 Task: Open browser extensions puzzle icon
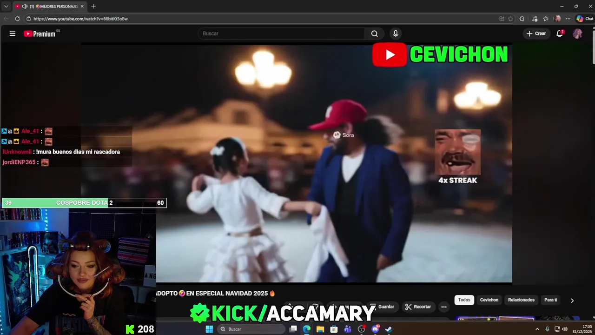pyautogui.click(x=522, y=19)
